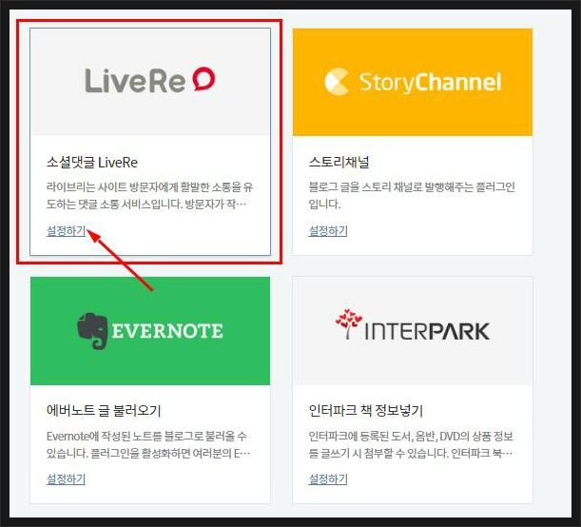Select the 에버노트 글 불러오기 title
Image resolution: width=581 pixels, height=527 pixels.
[x=104, y=410]
